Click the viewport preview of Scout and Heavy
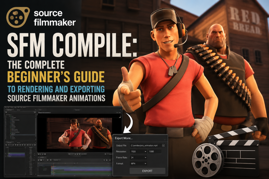Screen dimensions: 269x179 coord(79,133)
